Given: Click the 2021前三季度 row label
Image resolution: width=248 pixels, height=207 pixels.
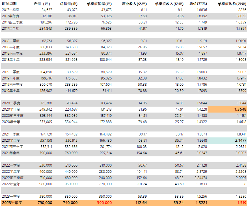Looking at the screenshot, I should pyautogui.click(x=12, y=147).
